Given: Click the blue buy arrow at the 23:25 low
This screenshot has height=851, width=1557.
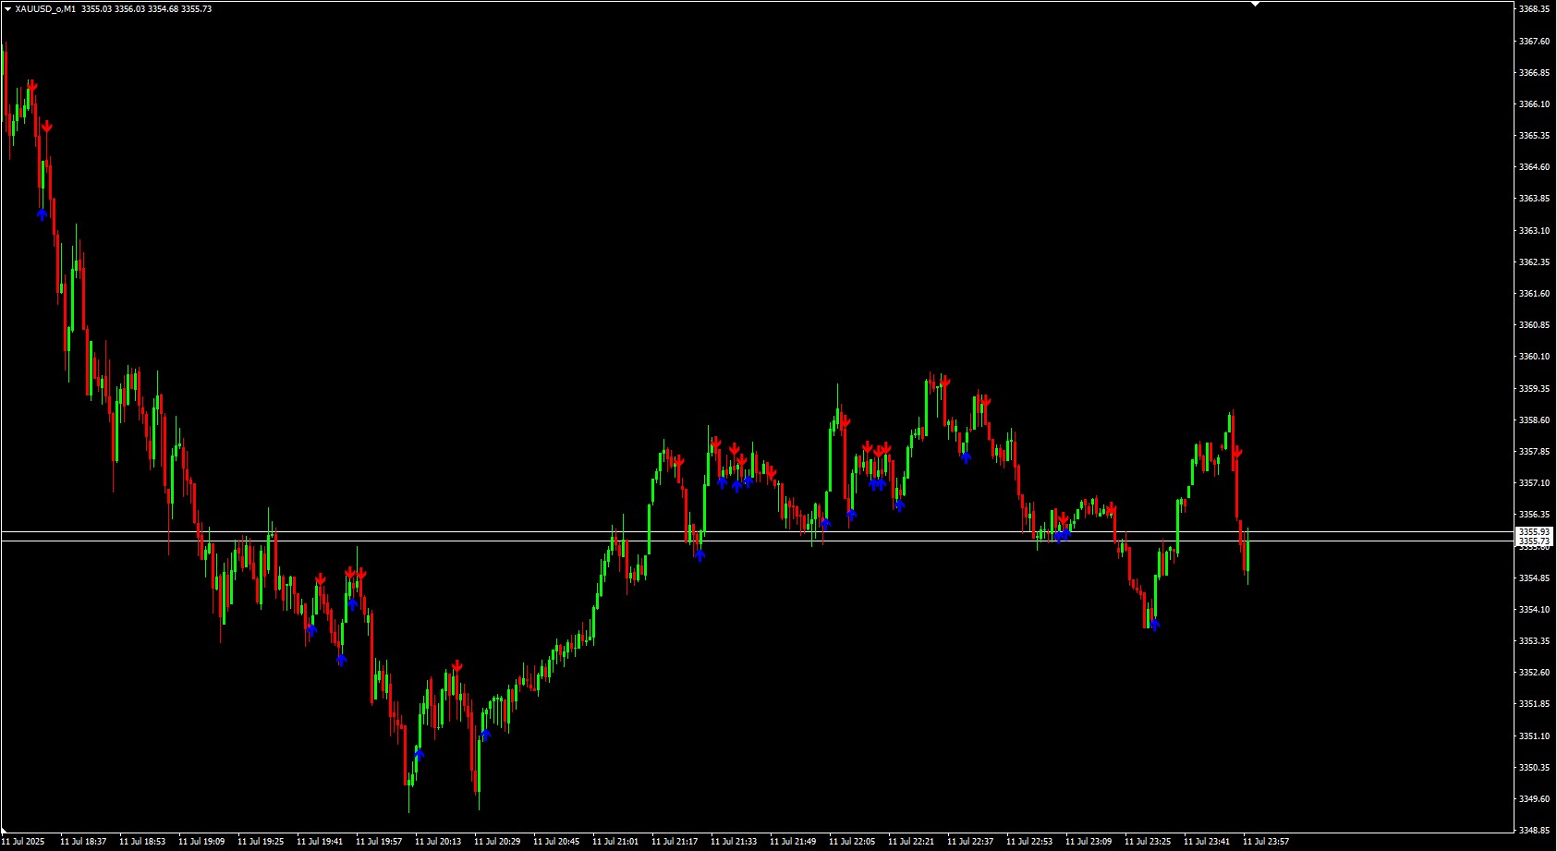Looking at the screenshot, I should click(x=1154, y=625).
